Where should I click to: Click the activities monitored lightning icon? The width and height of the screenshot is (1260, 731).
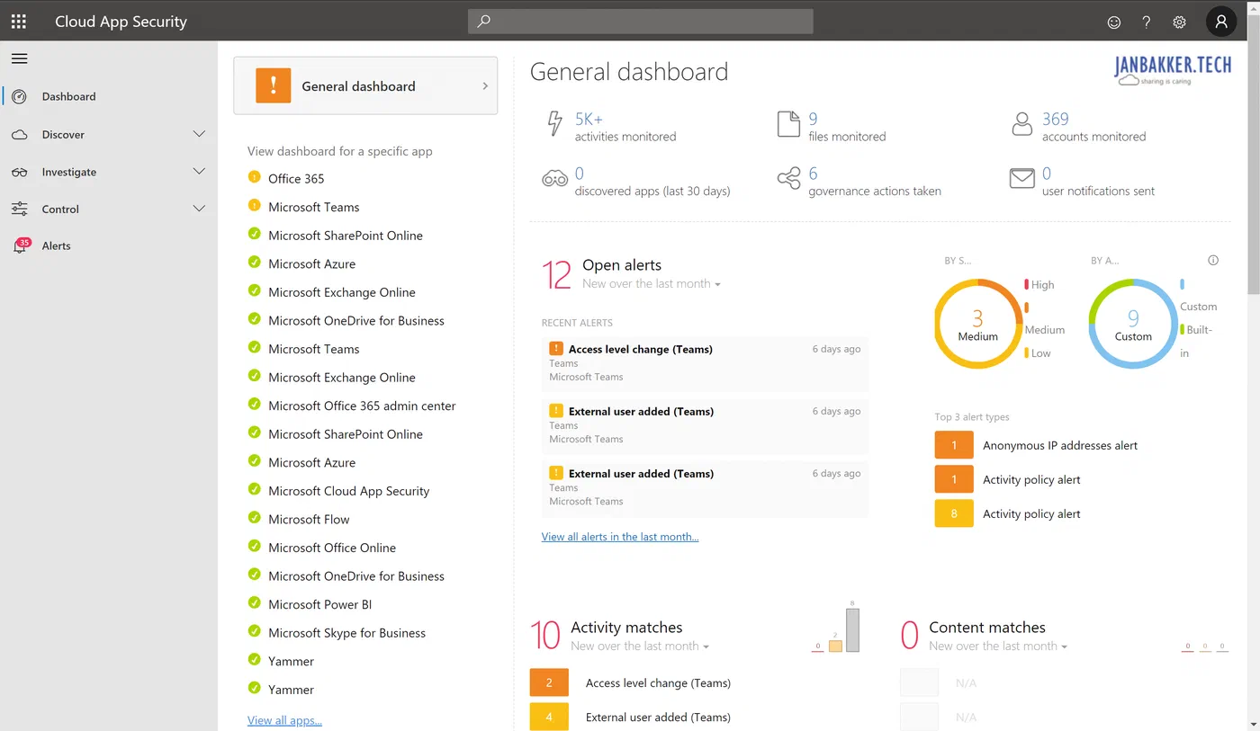pyautogui.click(x=554, y=123)
